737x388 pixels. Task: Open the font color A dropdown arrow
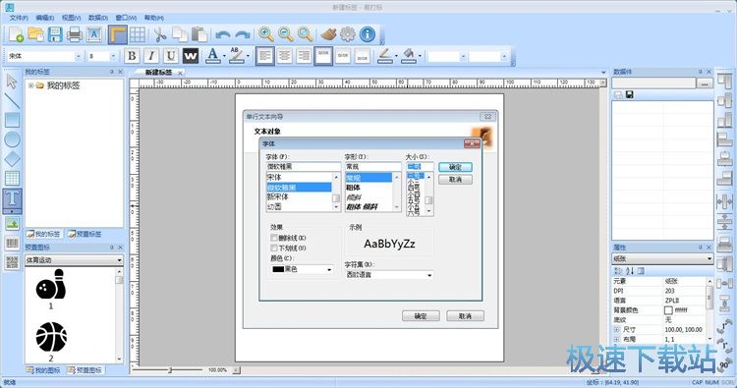tap(224, 56)
